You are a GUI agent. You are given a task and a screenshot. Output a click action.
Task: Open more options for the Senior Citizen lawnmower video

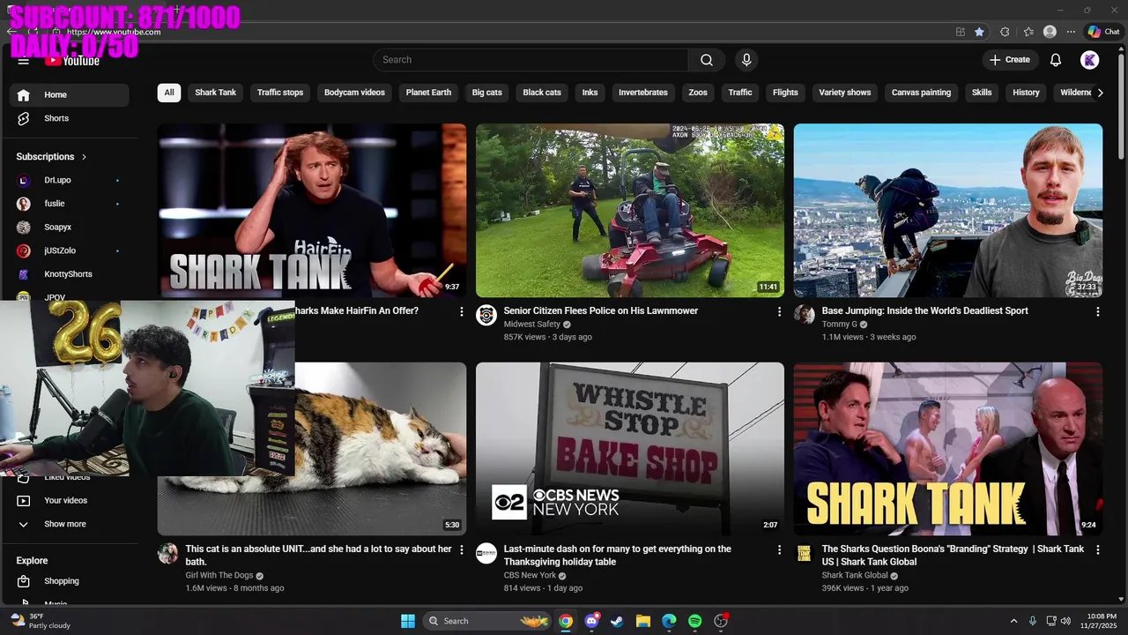pos(779,311)
